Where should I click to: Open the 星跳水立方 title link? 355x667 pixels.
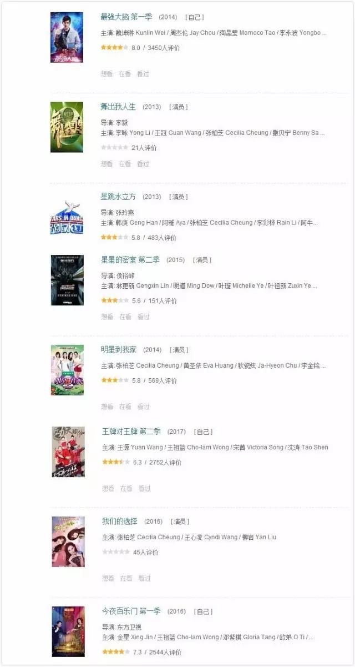[118, 197]
